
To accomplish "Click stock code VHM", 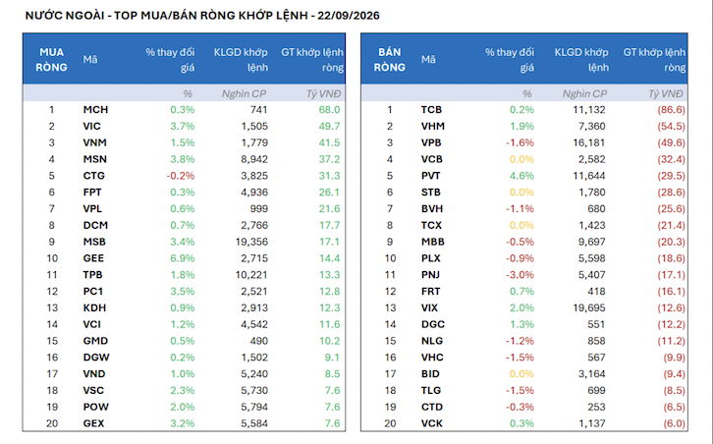I will (x=432, y=126).
